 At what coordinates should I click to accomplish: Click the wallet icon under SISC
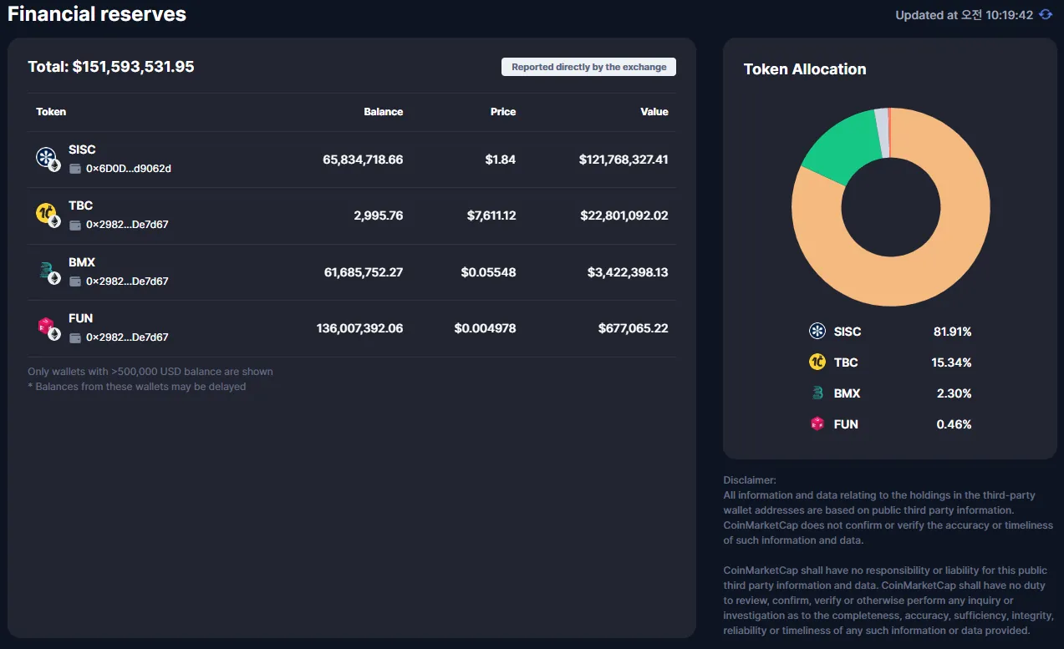pos(75,169)
